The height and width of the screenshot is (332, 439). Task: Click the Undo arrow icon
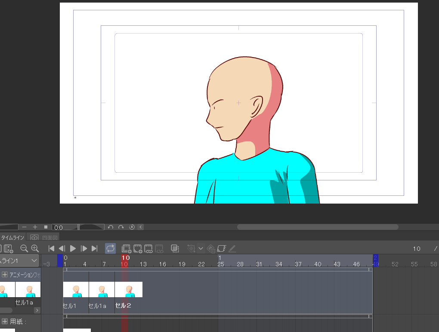111,227
